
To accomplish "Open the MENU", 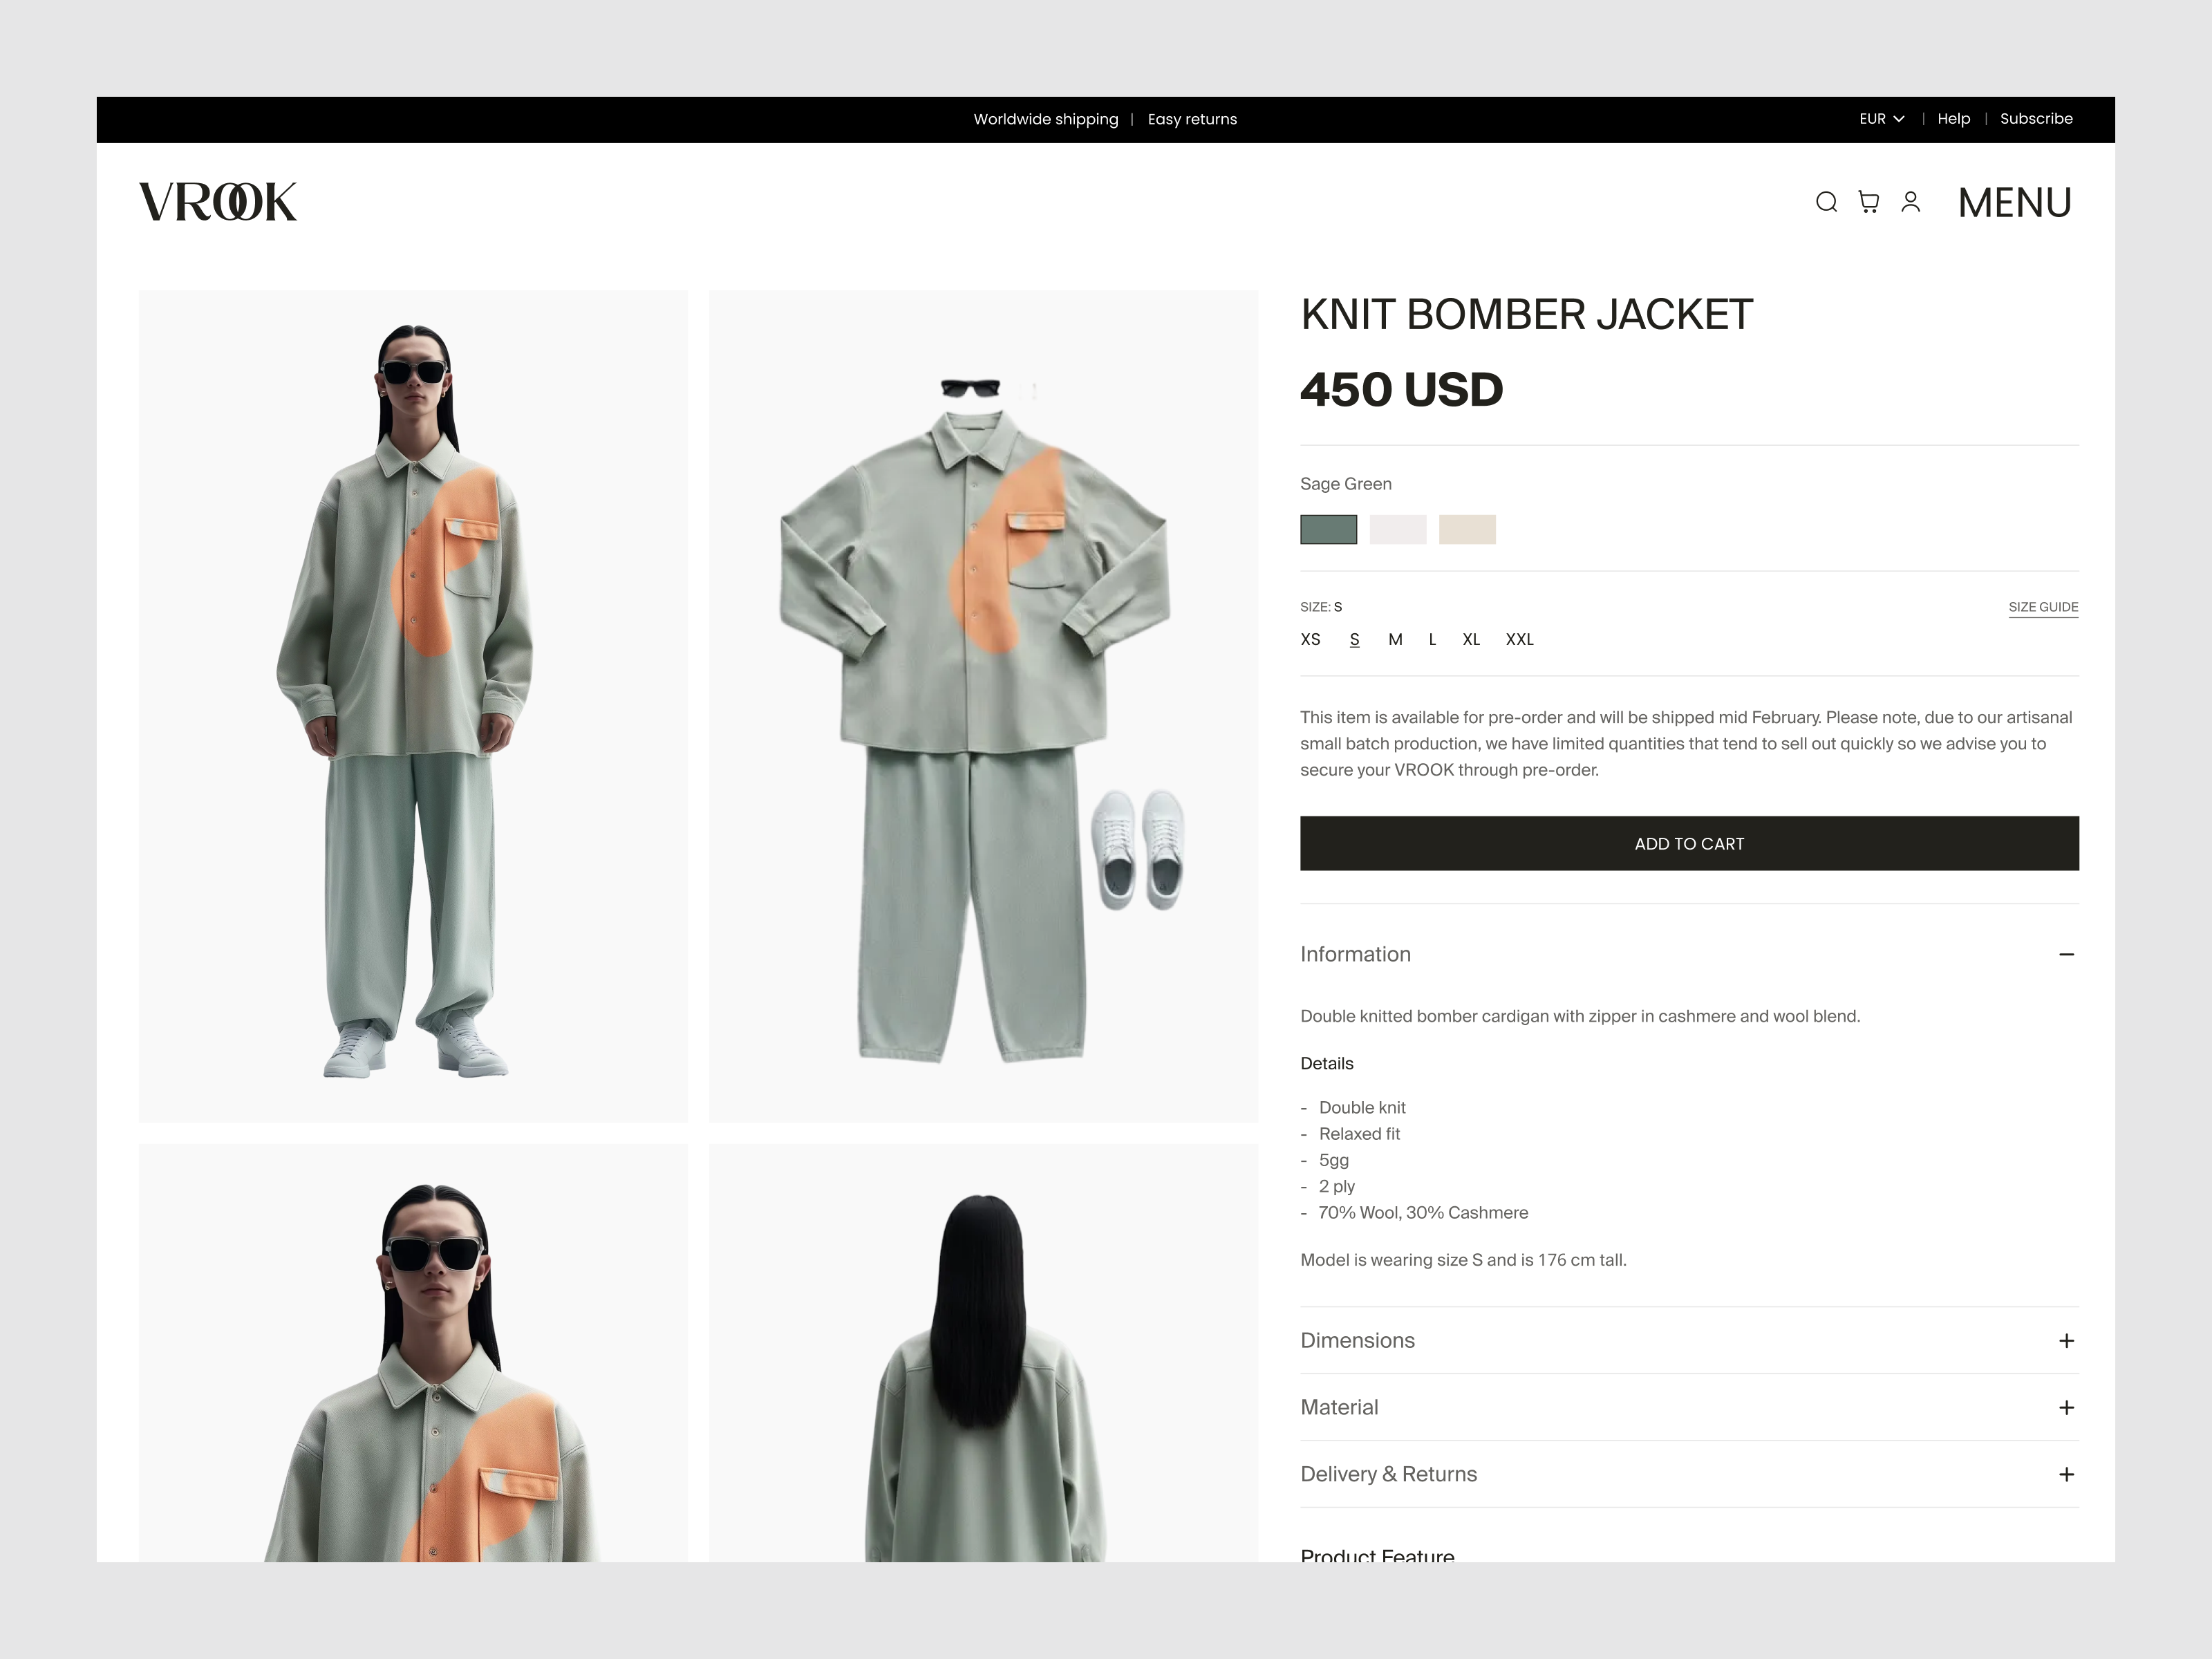I will [x=2014, y=202].
